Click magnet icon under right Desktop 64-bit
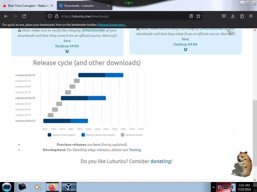The width and height of the screenshot is (257, 192). tap(185, 49)
